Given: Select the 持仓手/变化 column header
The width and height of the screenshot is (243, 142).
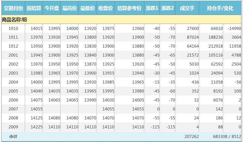Looking at the screenshot, I should [220, 8].
